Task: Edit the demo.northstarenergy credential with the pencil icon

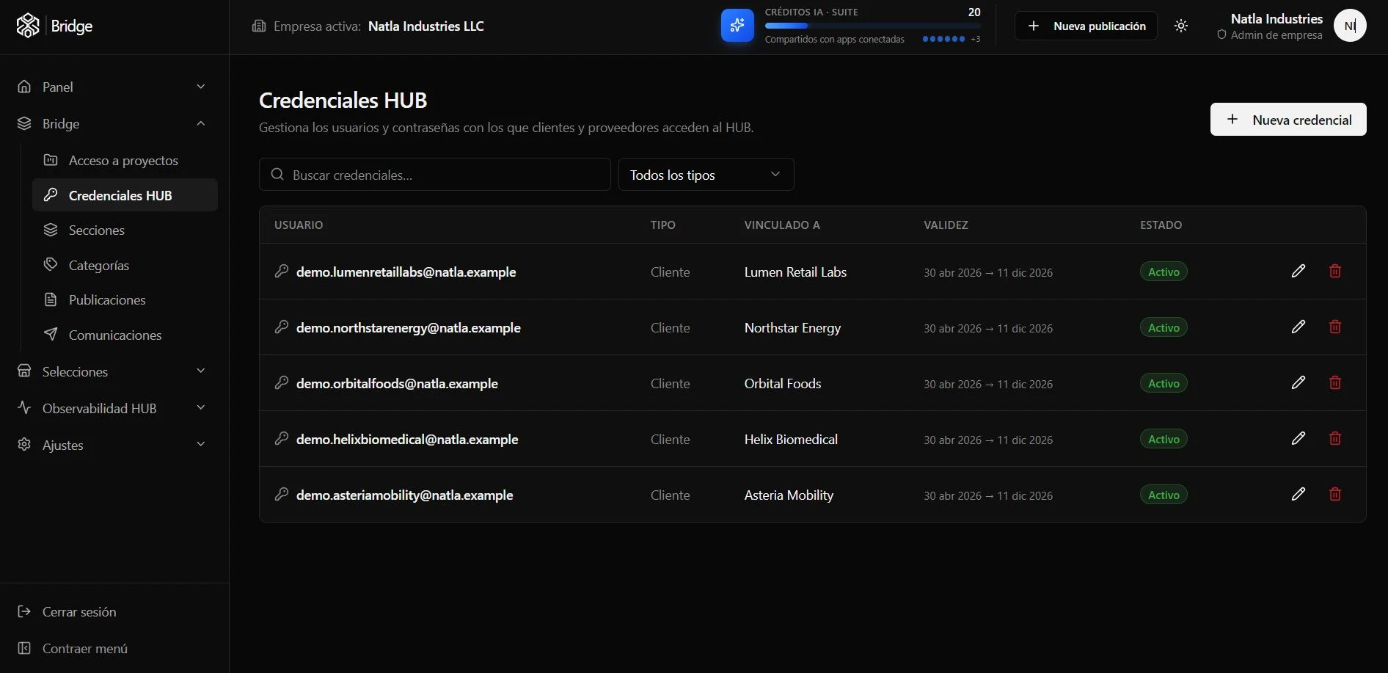Action: (x=1298, y=327)
